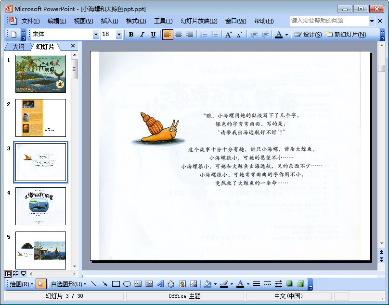Open the font name 宋体 dropdown

(x=96, y=35)
